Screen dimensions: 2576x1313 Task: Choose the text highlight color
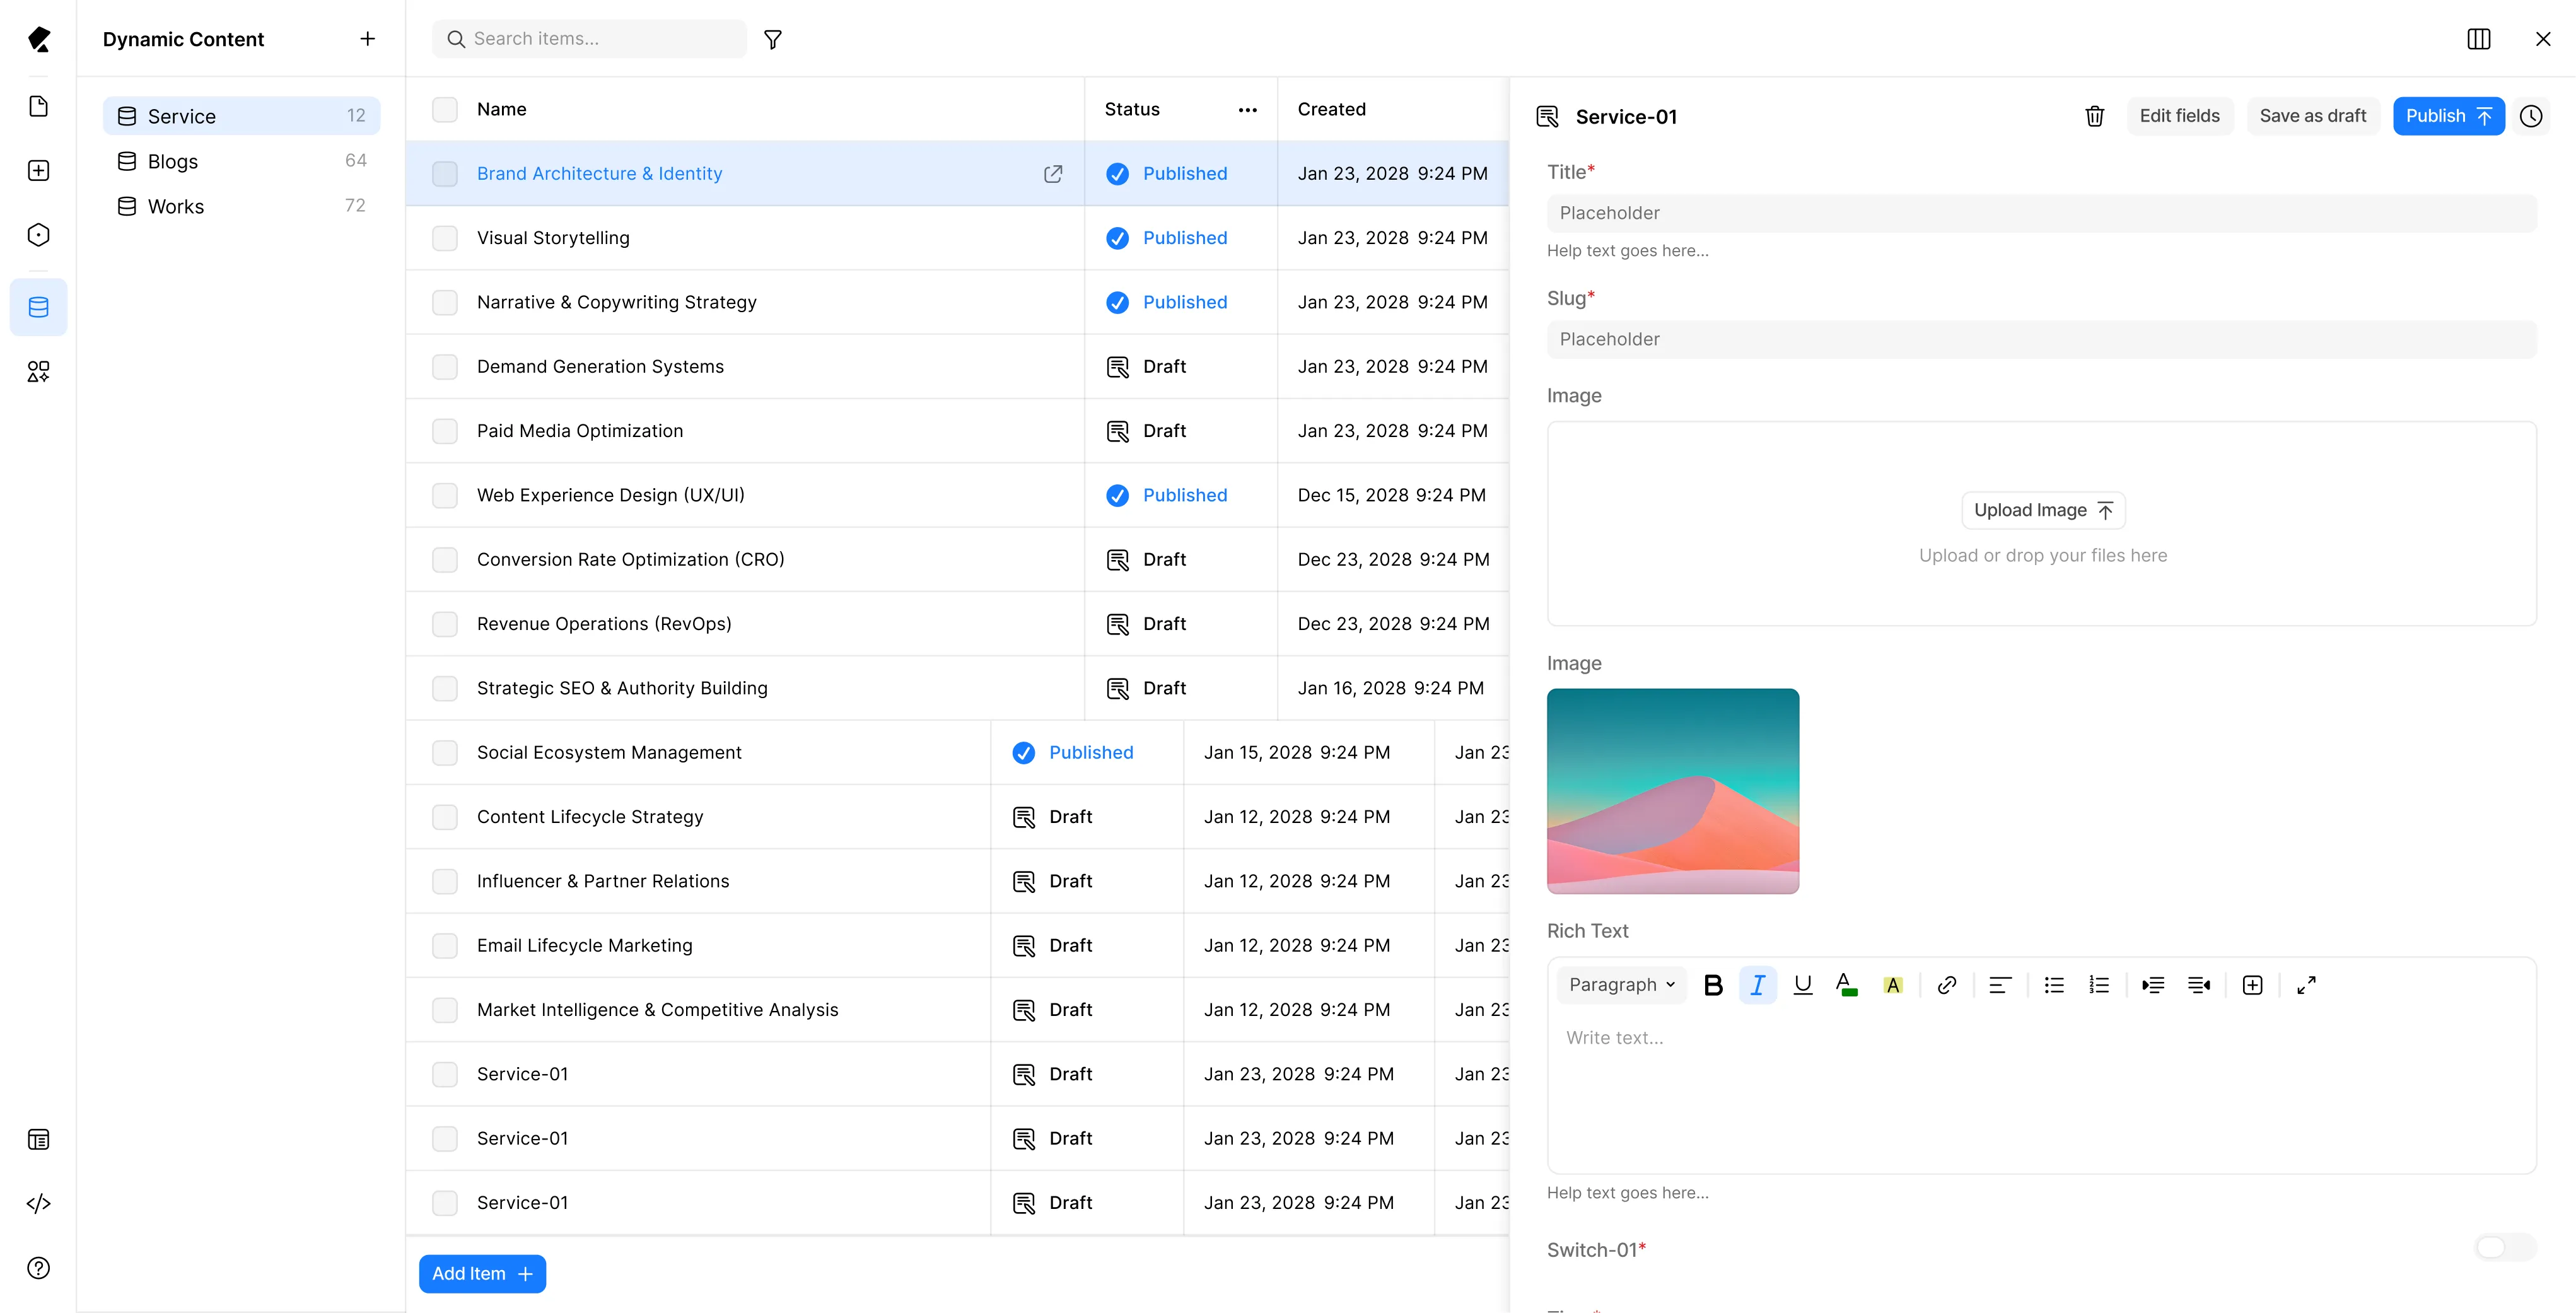pyautogui.click(x=1892, y=985)
